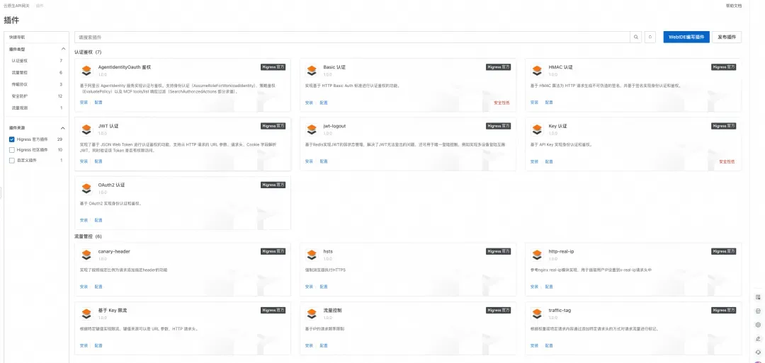This screenshot has width=765, height=363.
Task: Click 安装 on the Key 认证 card
Action: click(535, 161)
